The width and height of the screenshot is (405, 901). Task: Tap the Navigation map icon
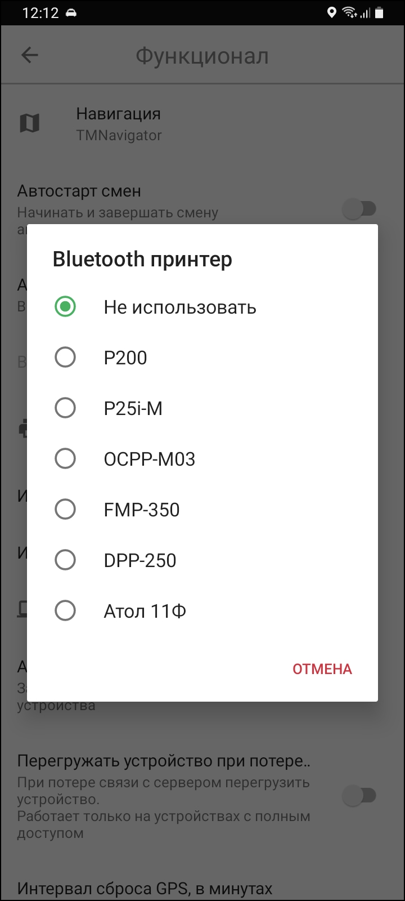30,123
